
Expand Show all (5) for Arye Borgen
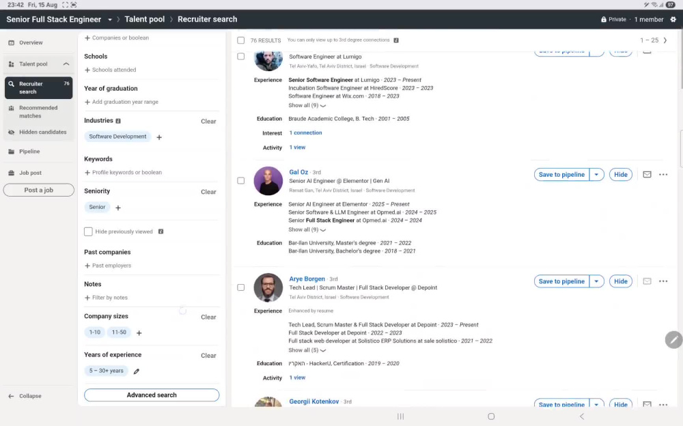(307, 350)
